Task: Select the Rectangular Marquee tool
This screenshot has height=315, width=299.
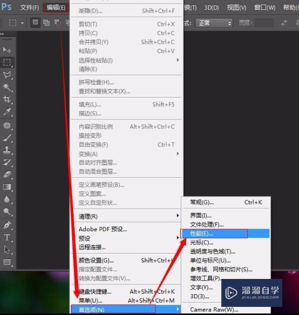Action: [7, 62]
